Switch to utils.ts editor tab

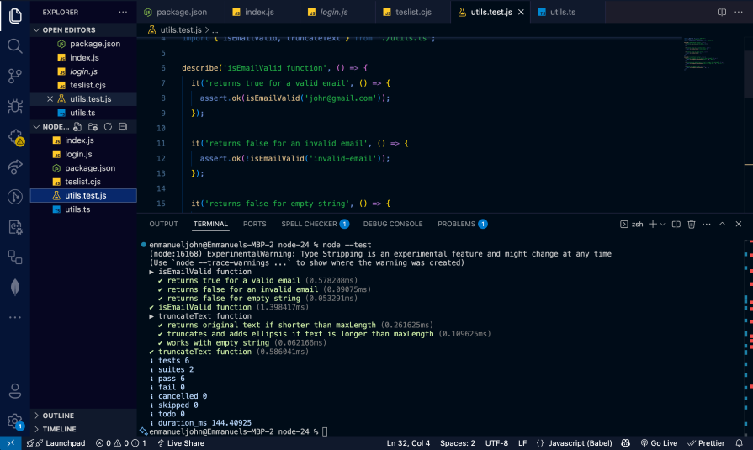(568, 12)
